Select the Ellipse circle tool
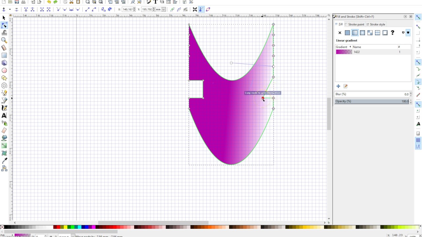 pyautogui.click(x=4, y=70)
